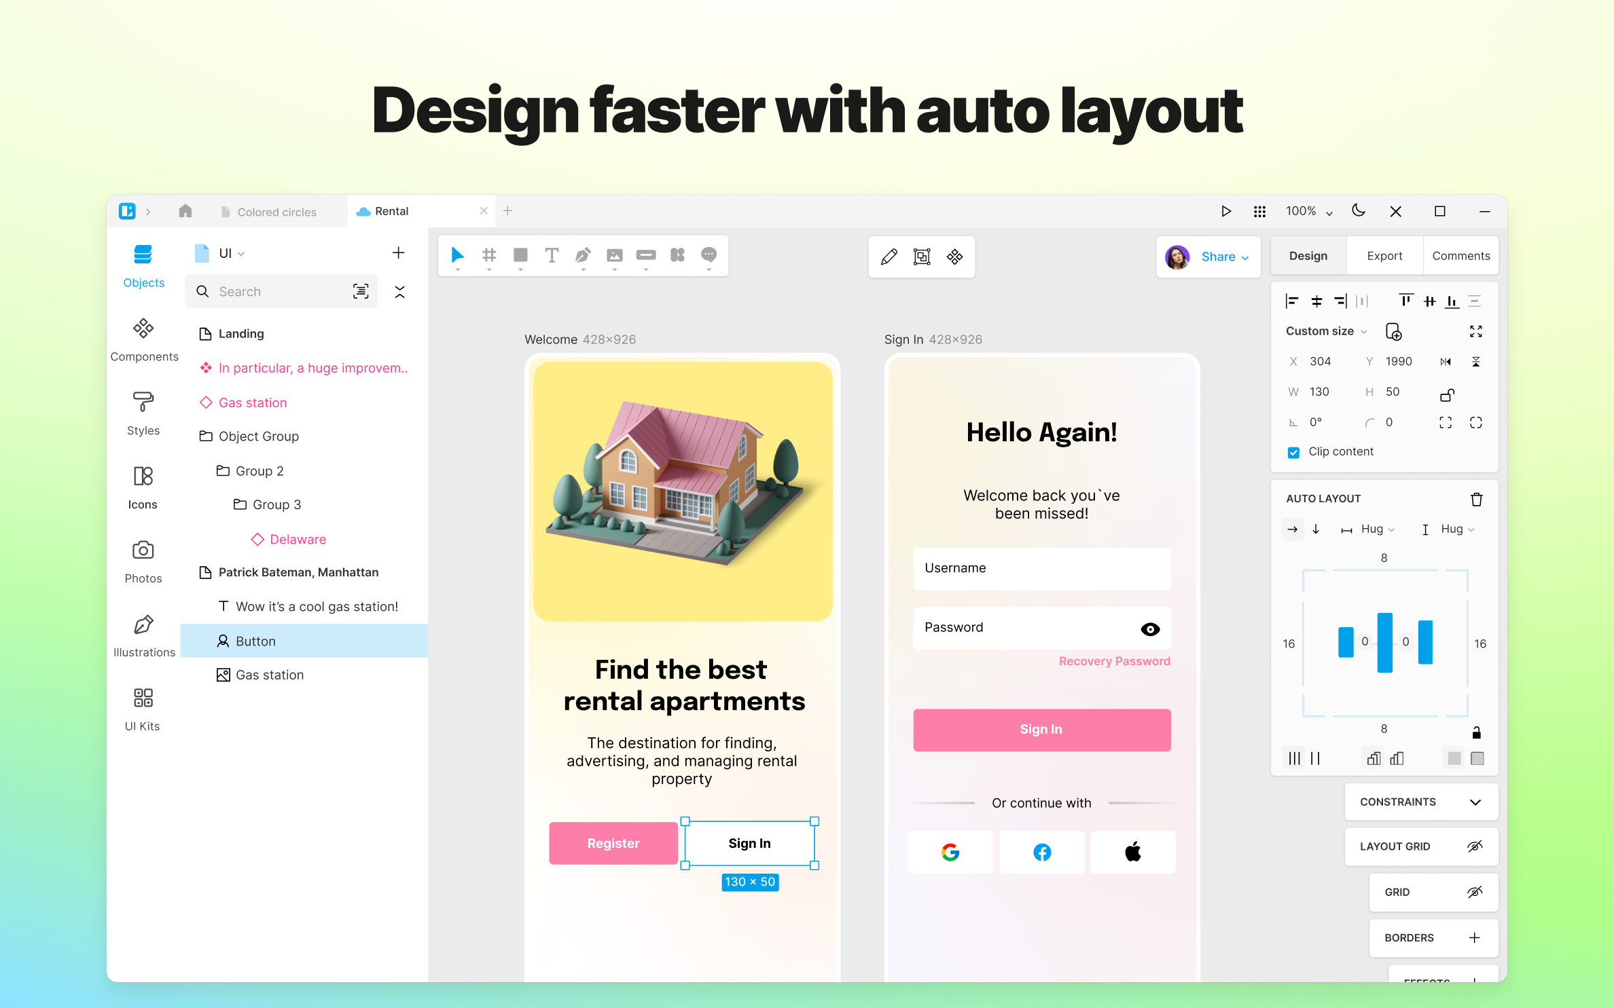The width and height of the screenshot is (1614, 1008).
Task: Select the Delaware layer in tree
Action: (298, 540)
